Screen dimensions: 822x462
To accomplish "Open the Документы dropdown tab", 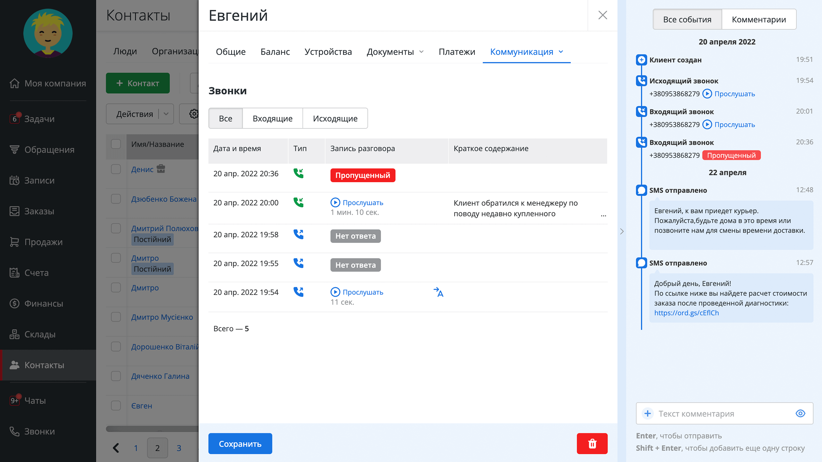I will (x=395, y=52).
